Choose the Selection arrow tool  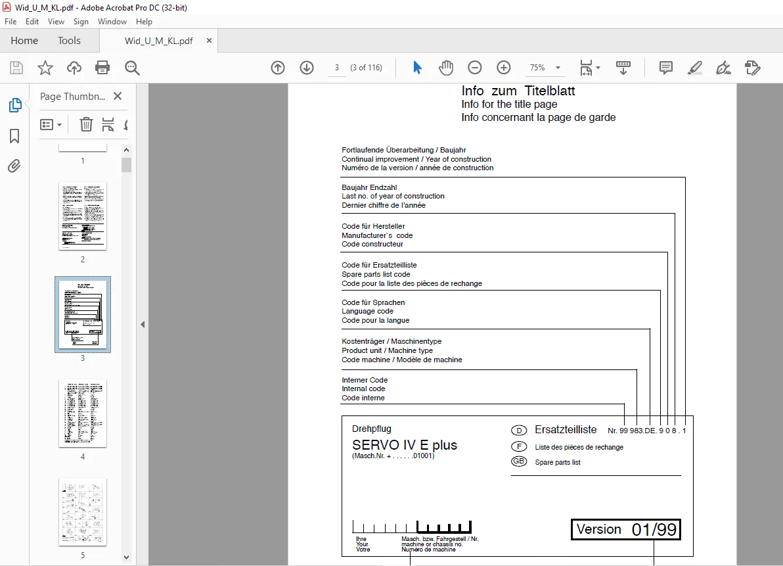tap(418, 68)
